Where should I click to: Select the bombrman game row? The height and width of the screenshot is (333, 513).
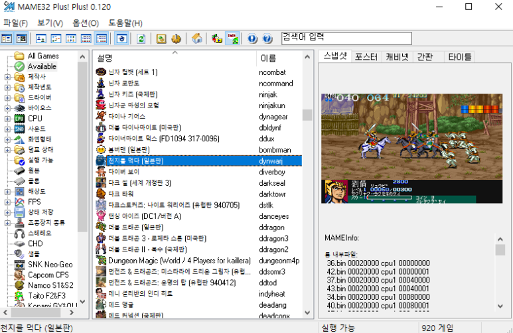198,150
